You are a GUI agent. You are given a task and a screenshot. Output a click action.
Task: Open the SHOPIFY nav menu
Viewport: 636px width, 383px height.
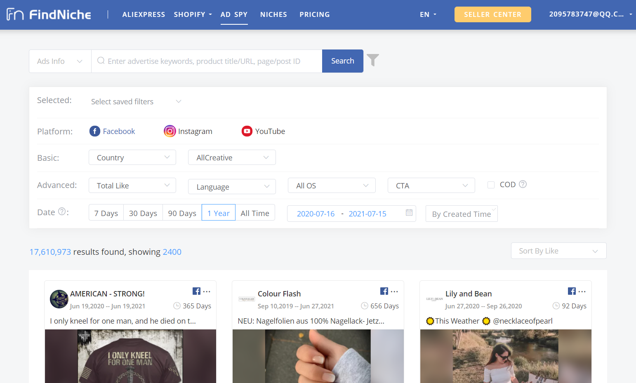(193, 14)
